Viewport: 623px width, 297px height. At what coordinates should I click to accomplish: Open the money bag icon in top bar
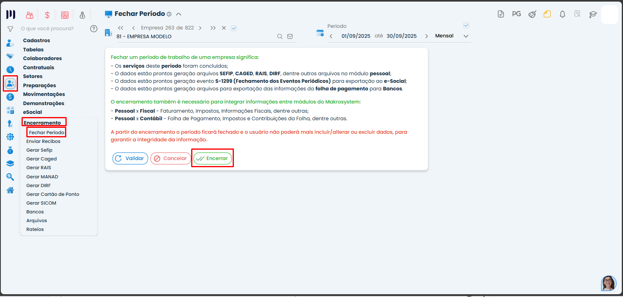tap(82, 15)
